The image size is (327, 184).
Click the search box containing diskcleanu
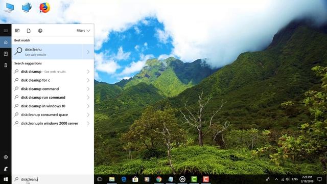[x=53, y=179]
